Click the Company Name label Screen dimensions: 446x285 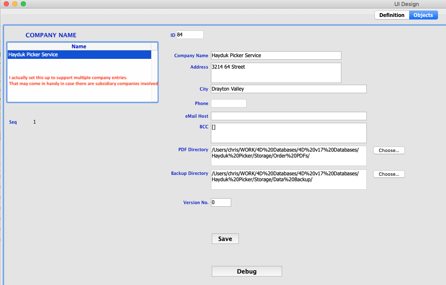click(191, 55)
